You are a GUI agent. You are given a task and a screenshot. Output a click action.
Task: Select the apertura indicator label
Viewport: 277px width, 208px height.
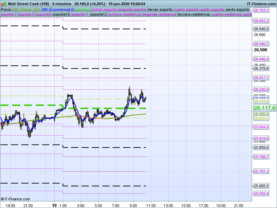pos(83,9)
